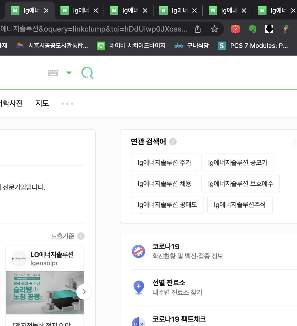This screenshot has width=297, height=326.
Task: Search related term lg에너지솔루션 주가
Action: (x=165, y=162)
